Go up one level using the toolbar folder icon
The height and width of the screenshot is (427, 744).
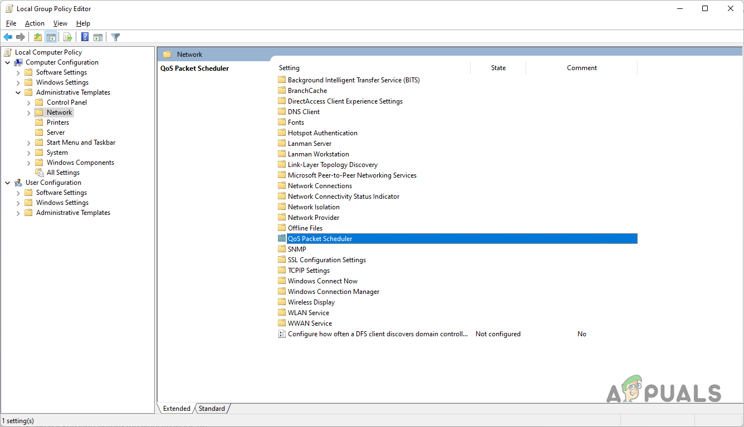point(37,37)
